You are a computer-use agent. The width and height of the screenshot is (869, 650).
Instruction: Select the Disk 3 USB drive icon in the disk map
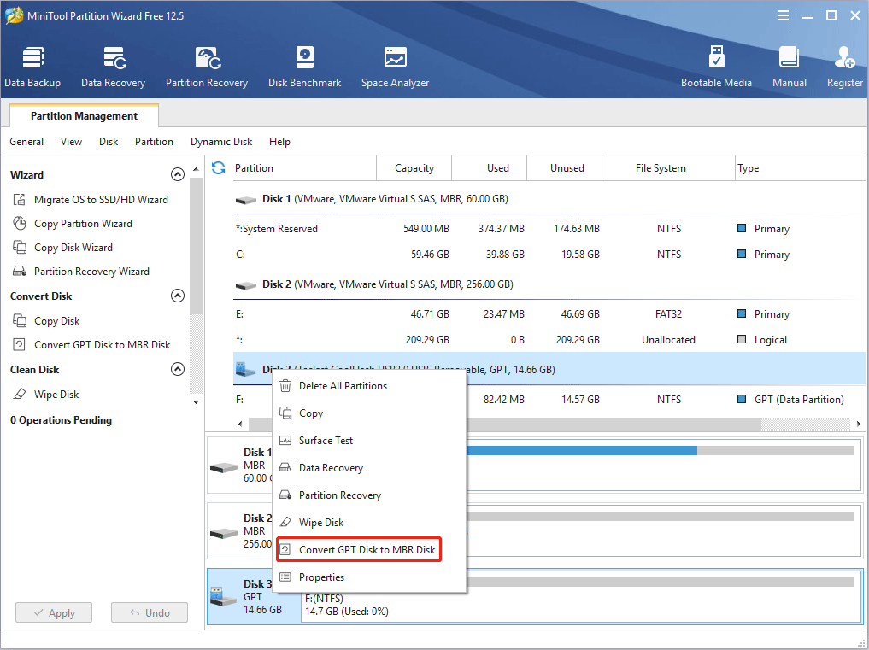click(x=224, y=596)
